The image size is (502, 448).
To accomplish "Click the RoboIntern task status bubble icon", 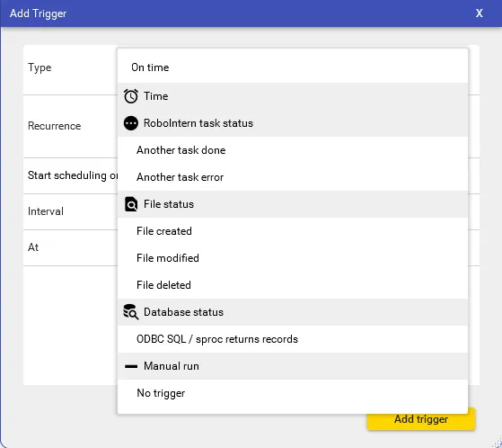I will click(x=131, y=123).
